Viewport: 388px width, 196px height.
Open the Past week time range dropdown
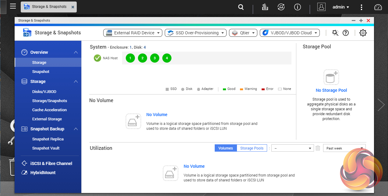click(x=344, y=148)
